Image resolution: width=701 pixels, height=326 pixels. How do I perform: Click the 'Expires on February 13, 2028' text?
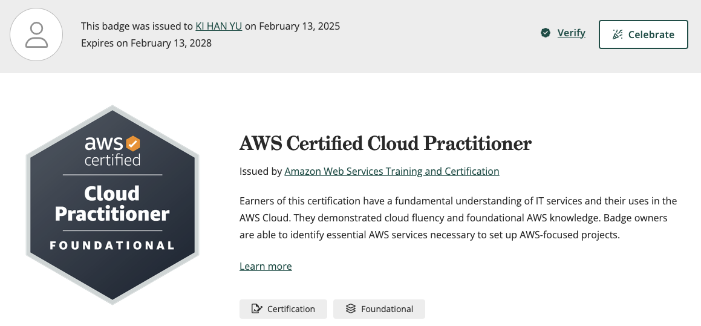point(146,43)
